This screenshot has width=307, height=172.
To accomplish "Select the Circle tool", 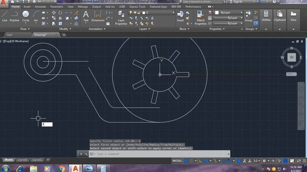I will pos(25,16).
